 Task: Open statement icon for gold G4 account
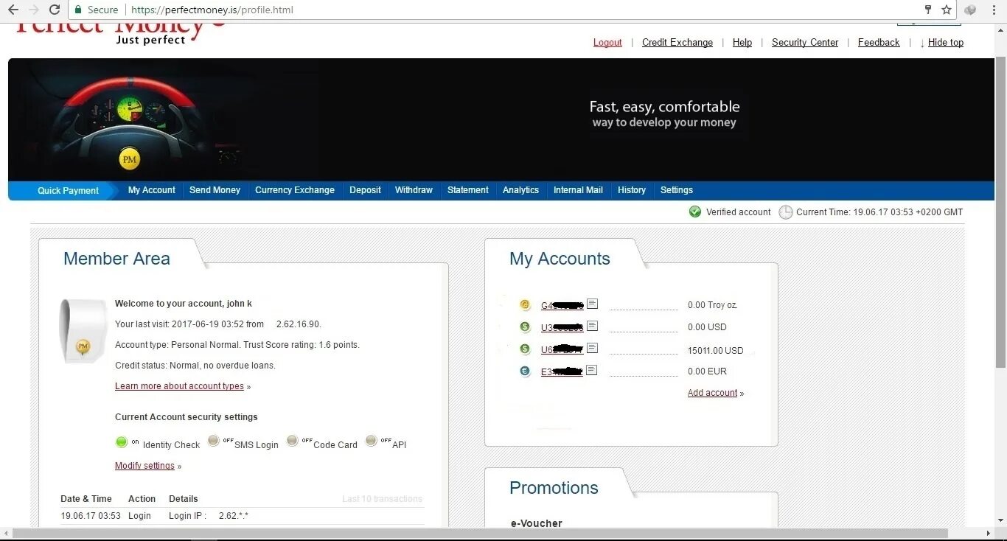(592, 304)
